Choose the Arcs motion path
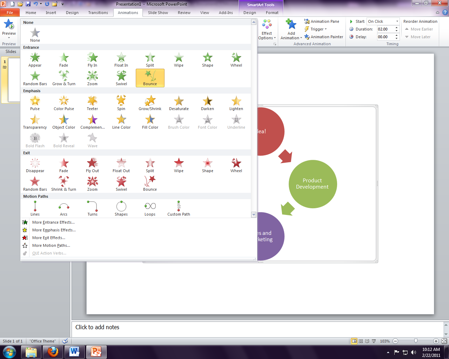The height and width of the screenshot is (359, 449). tap(64, 209)
